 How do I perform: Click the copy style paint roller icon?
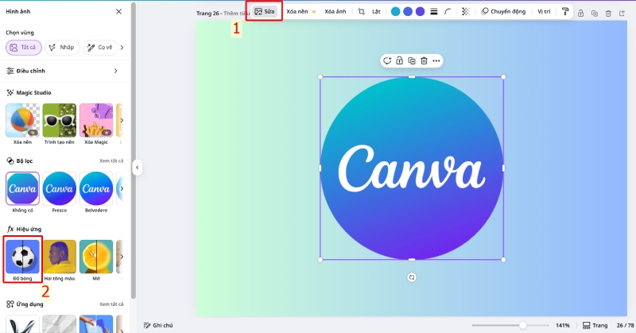565,11
